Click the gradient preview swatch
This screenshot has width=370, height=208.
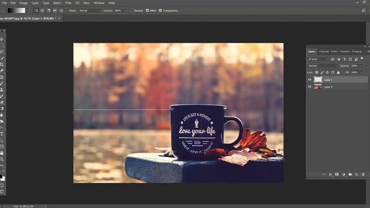click(x=16, y=10)
